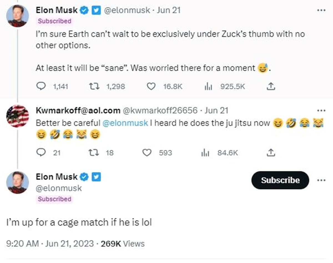
Task: Like the tweet with 16.8K likes
Action: pyautogui.click(x=151, y=87)
